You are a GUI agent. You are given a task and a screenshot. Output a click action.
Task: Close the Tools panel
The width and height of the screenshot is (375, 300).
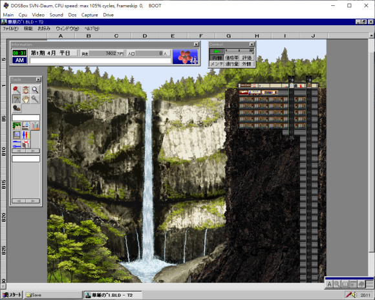[x=38, y=80]
